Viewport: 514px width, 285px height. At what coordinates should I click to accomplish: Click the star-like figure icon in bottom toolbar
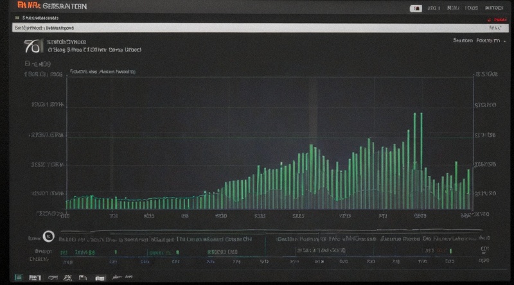pos(68,278)
